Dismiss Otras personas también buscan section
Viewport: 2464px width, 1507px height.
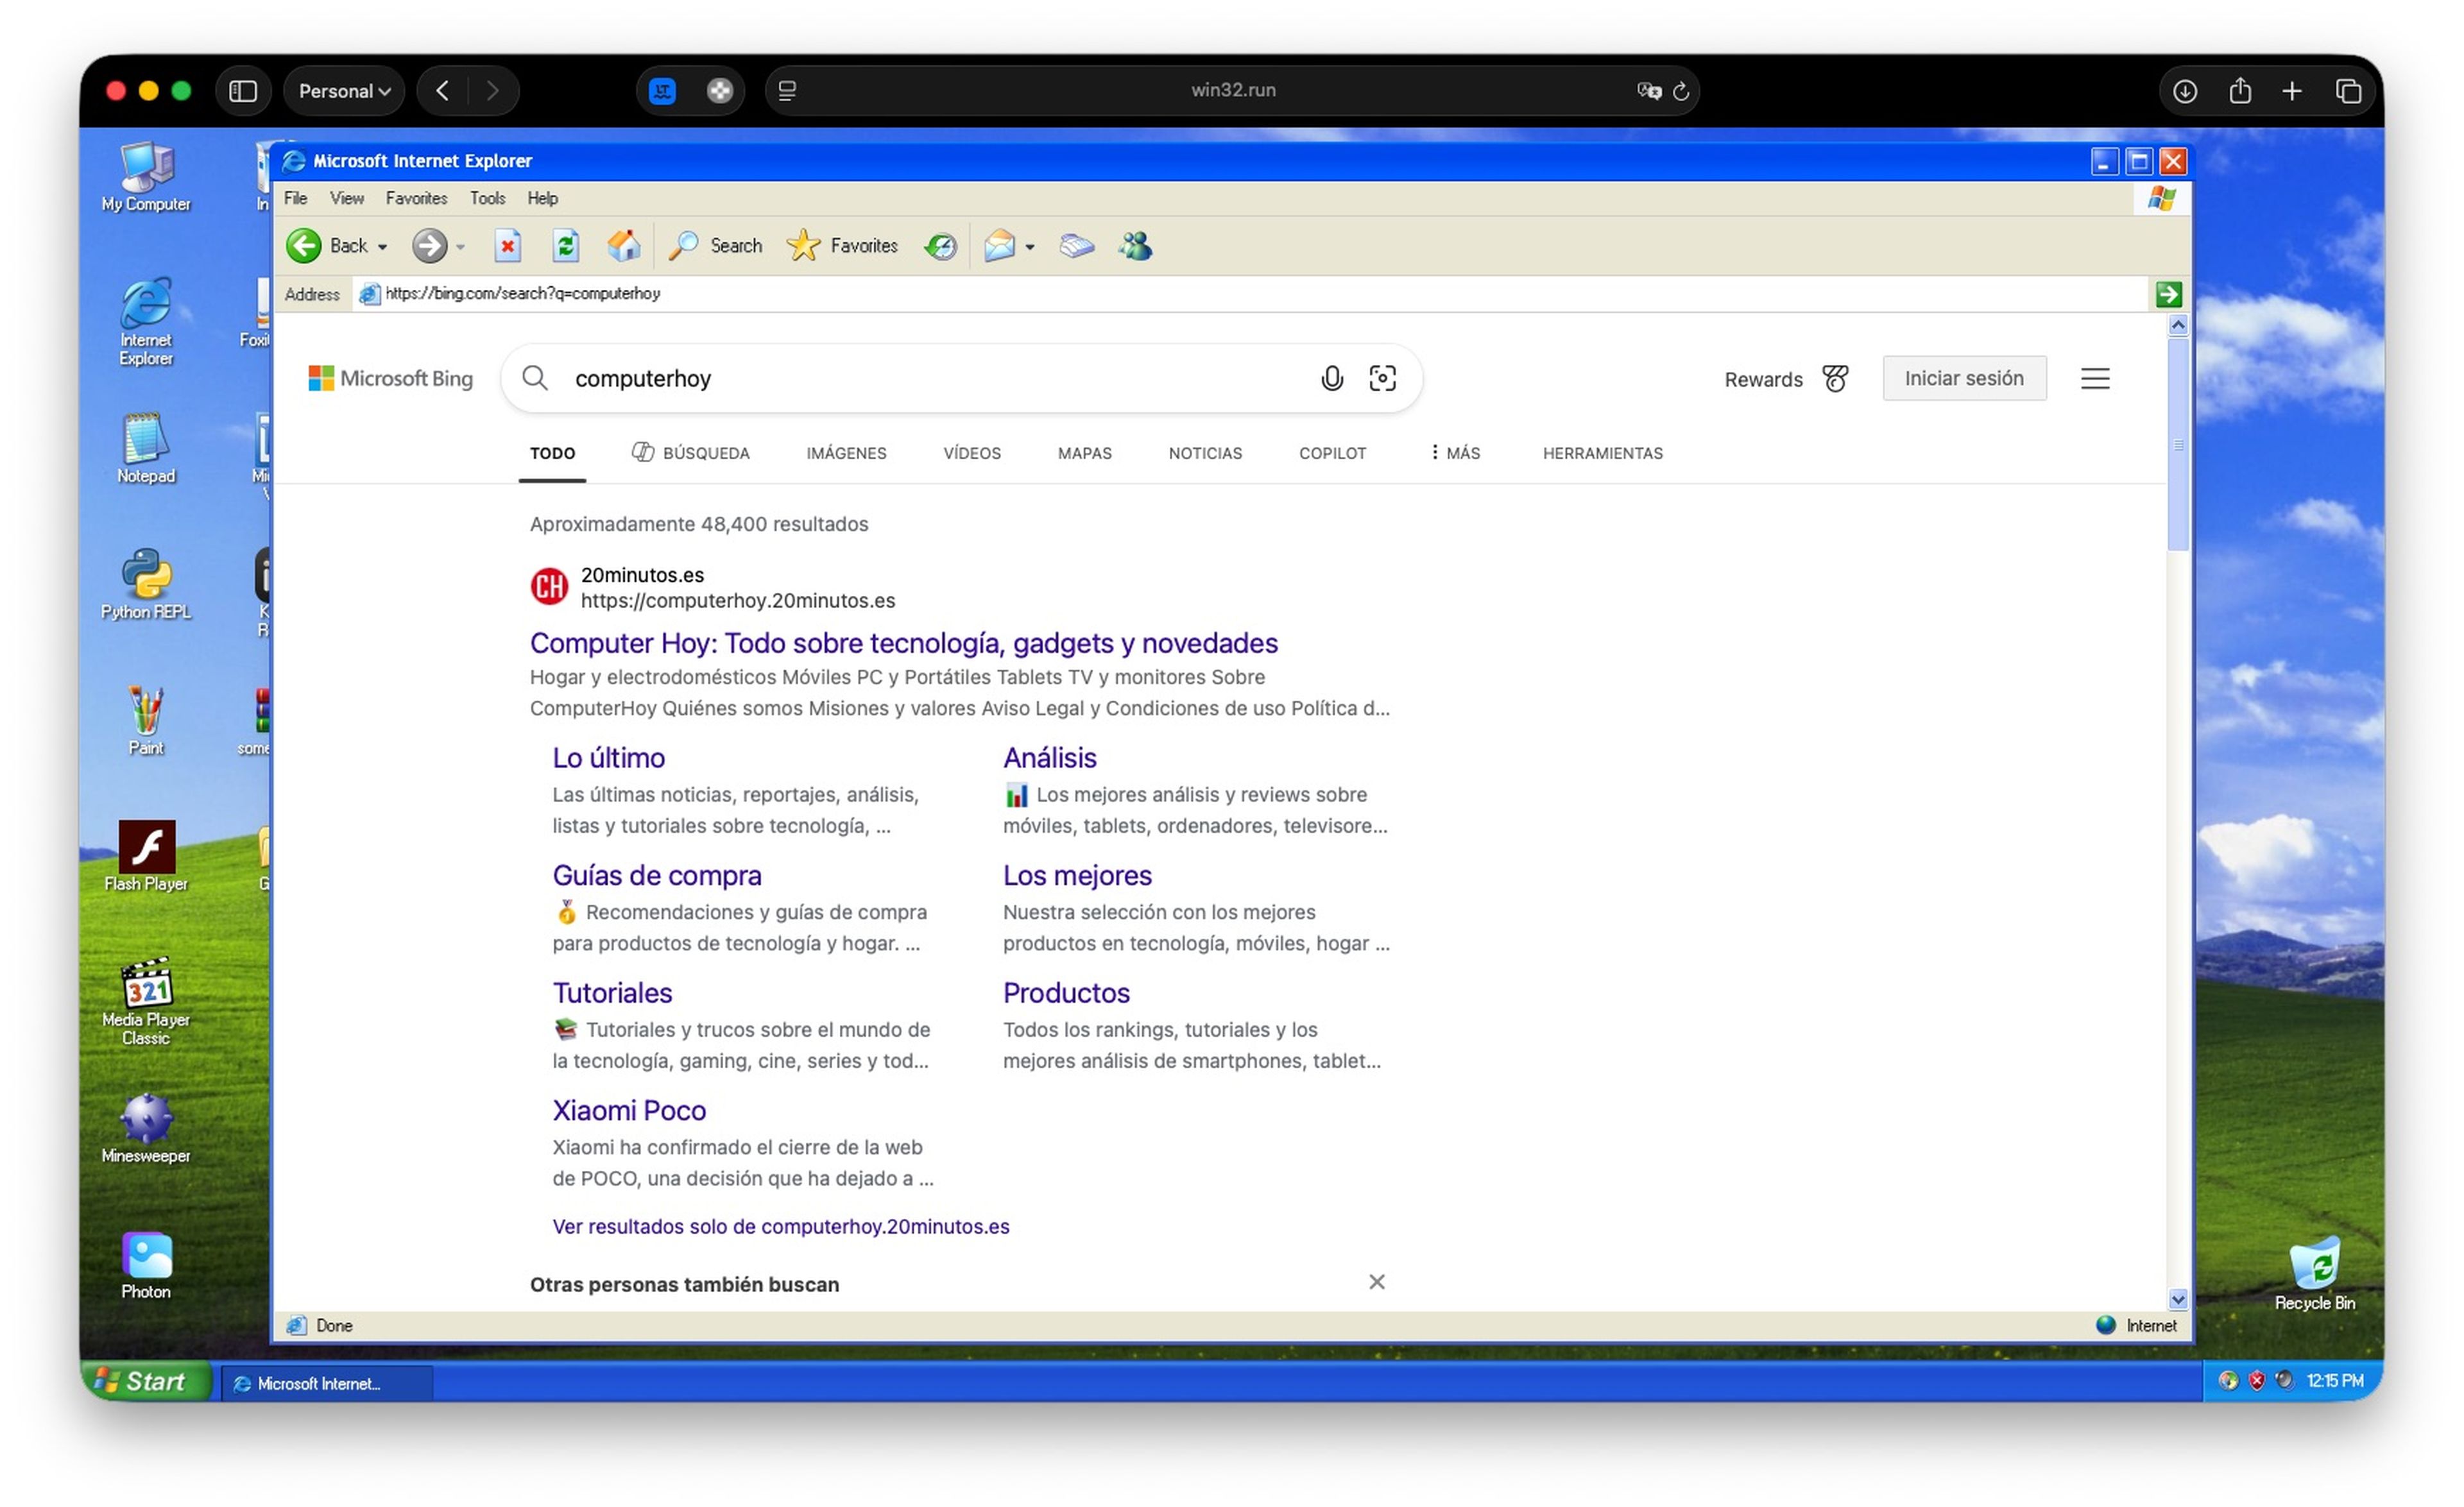pos(1377,1282)
